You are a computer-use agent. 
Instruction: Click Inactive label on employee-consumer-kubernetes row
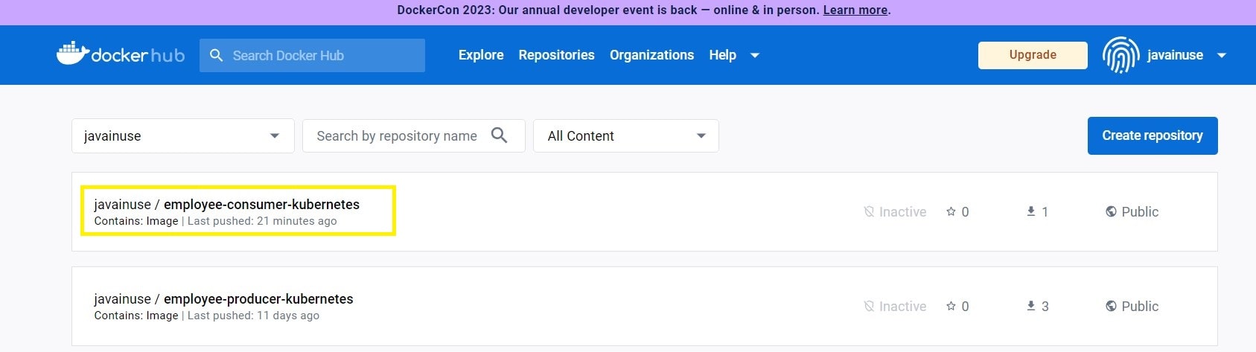pyautogui.click(x=902, y=211)
